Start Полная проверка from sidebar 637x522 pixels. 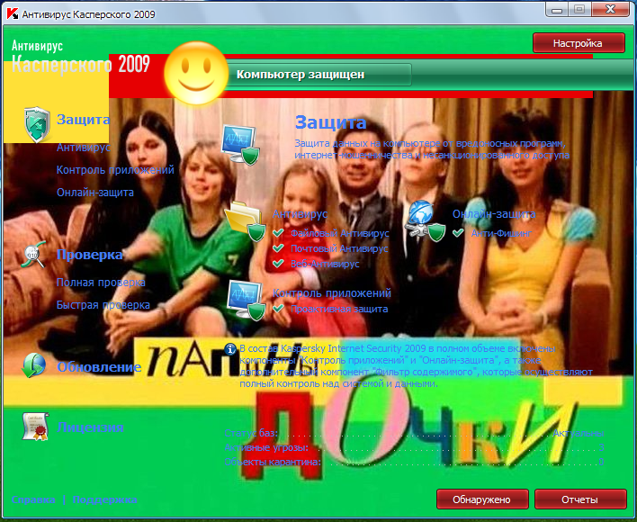point(101,283)
